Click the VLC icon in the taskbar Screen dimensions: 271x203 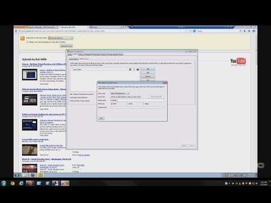click(x=65, y=183)
